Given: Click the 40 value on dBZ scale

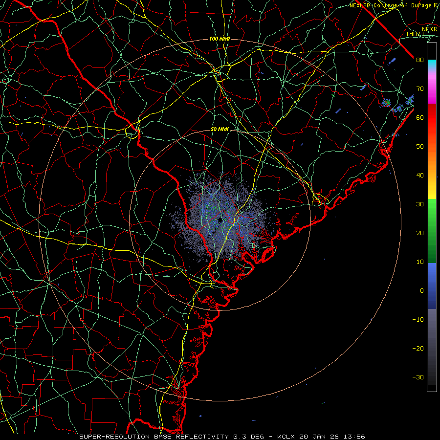Looking at the screenshot, I should tap(420, 176).
